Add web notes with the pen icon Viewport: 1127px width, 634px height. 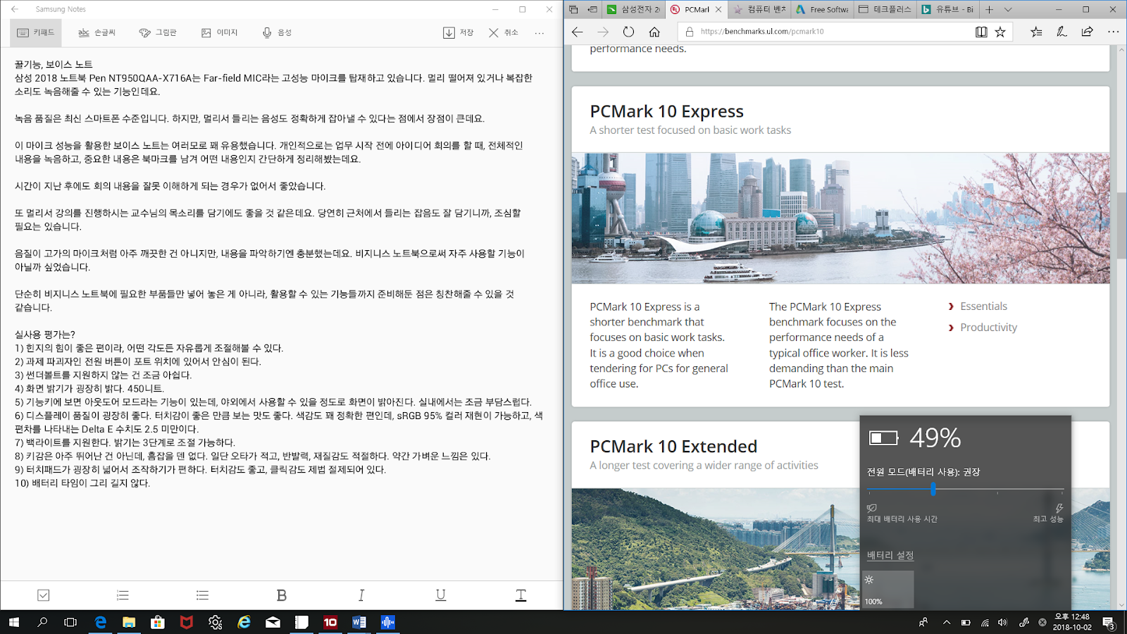point(1061,32)
